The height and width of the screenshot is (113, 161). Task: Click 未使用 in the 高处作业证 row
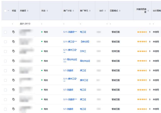coord(156,61)
